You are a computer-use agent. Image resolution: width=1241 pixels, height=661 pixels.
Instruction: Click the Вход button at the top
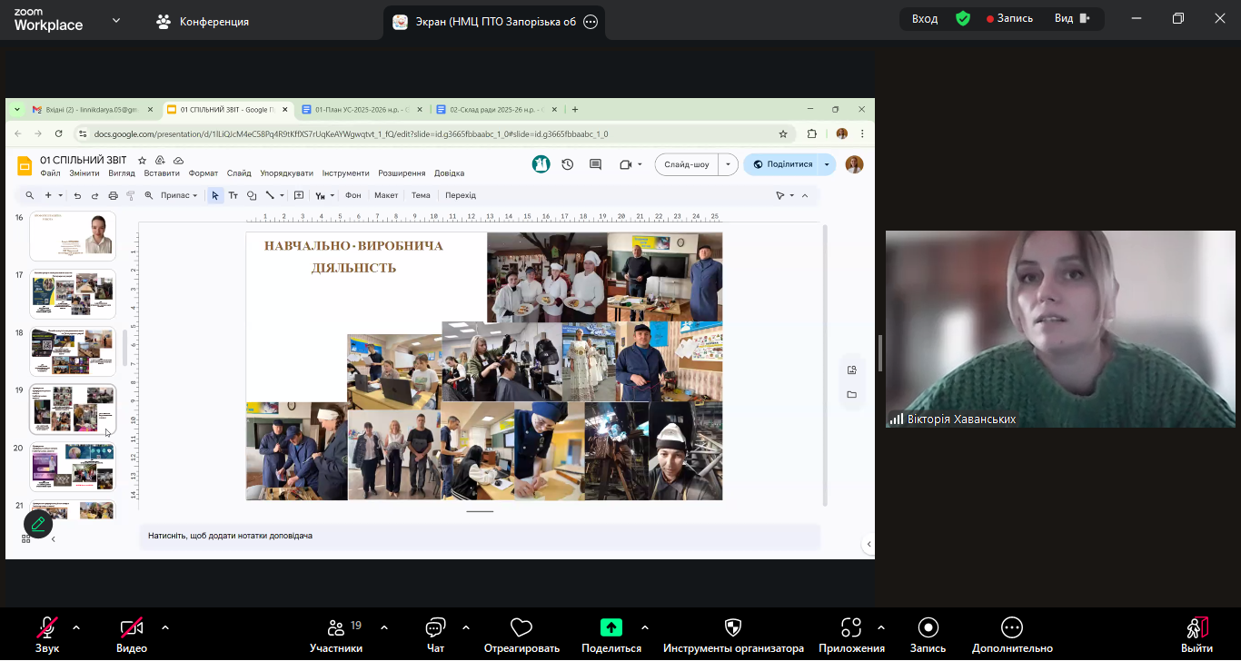click(925, 18)
